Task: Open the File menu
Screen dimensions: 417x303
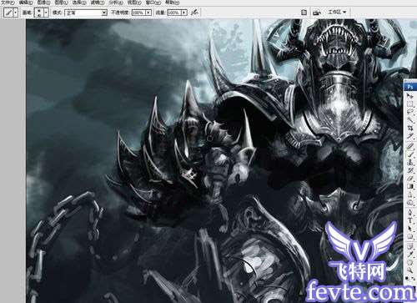Action: (8, 3)
